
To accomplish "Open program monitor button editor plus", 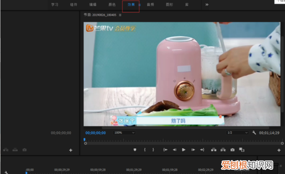I will coord(279,150).
